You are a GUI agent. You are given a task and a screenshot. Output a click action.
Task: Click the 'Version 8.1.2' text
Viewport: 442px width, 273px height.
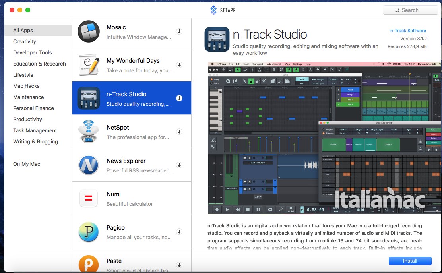[x=413, y=39]
